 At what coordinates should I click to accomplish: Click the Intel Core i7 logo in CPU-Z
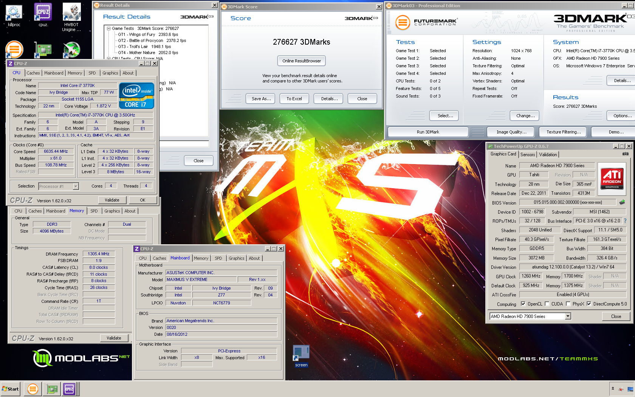136,96
